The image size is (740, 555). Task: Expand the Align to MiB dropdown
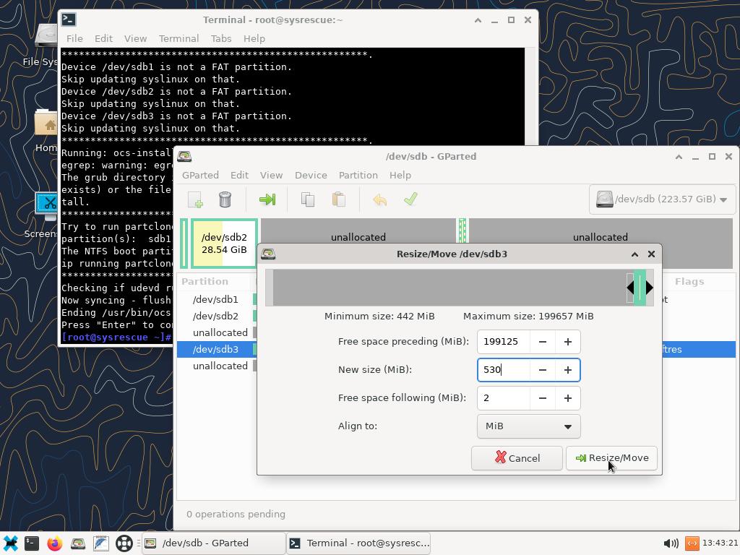tap(528, 426)
